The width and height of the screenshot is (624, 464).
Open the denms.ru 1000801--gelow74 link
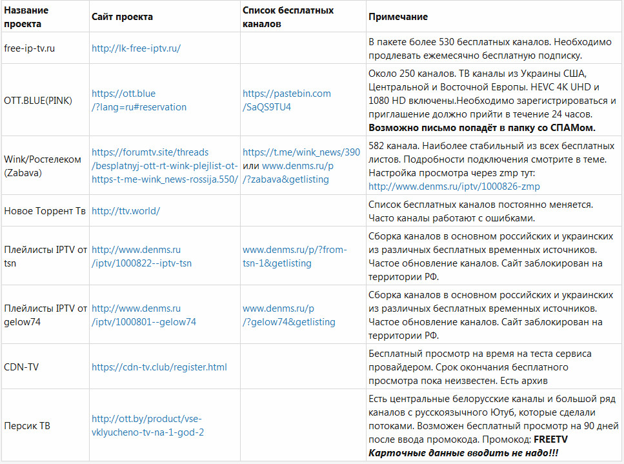(144, 315)
